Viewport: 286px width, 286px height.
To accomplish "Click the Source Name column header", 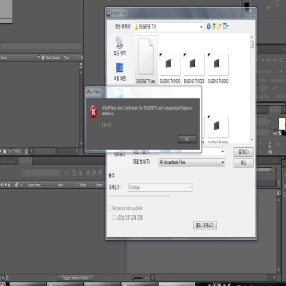I will (34, 185).
